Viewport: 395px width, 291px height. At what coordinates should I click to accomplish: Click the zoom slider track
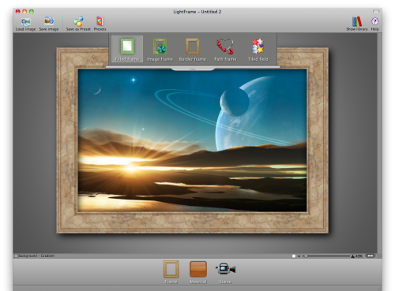point(328,256)
